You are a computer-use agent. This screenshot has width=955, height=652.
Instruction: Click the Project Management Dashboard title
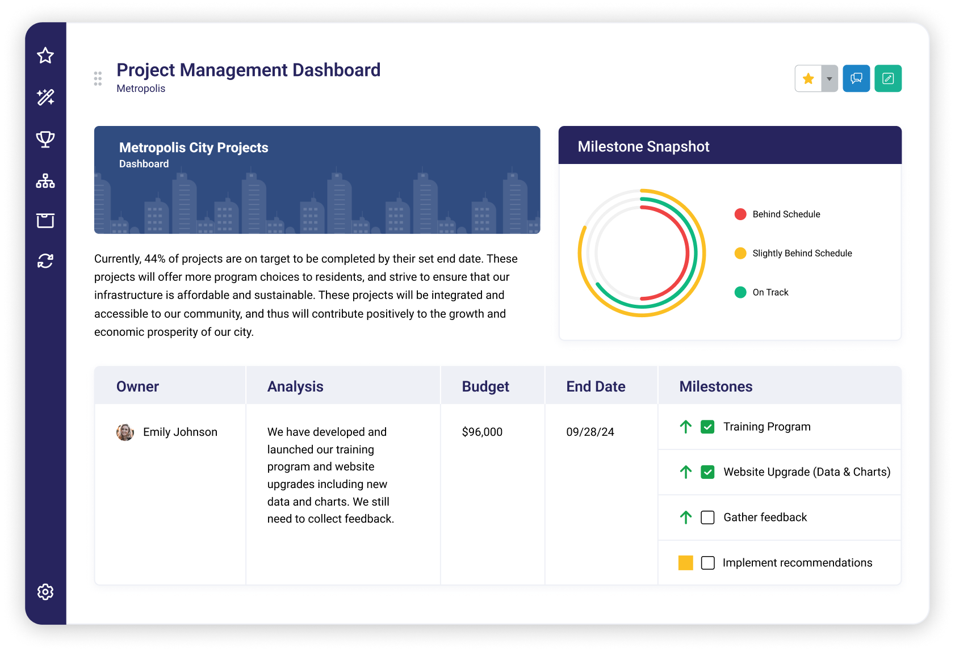249,70
